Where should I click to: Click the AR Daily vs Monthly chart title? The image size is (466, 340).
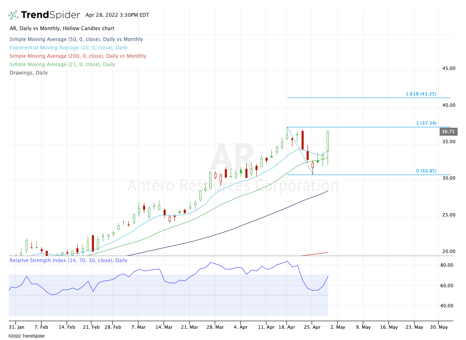click(62, 28)
